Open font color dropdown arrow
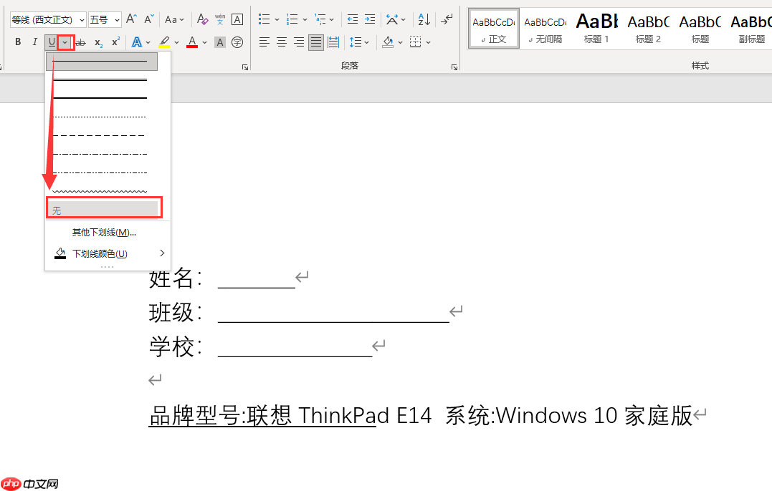 coord(204,43)
